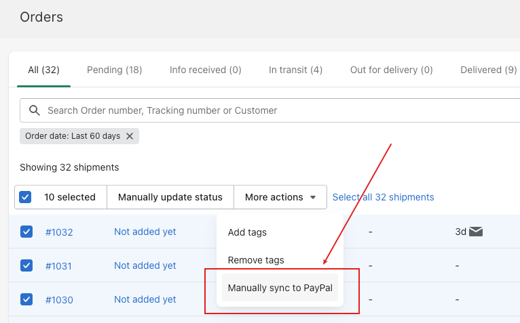Toggle the checkbox for order #1030
This screenshot has height=323, width=520.
click(26, 299)
